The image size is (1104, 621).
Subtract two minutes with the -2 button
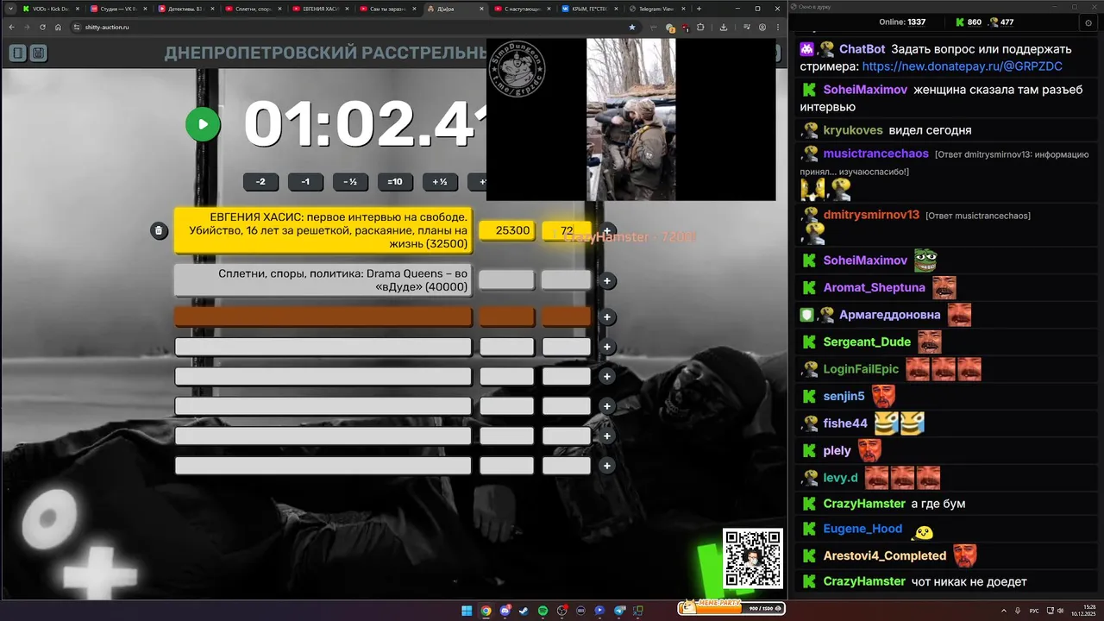pos(260,182)
